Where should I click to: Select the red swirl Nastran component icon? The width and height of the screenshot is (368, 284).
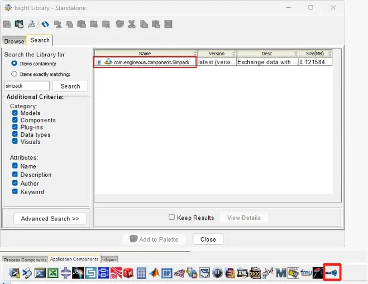[x=116, y=273]
